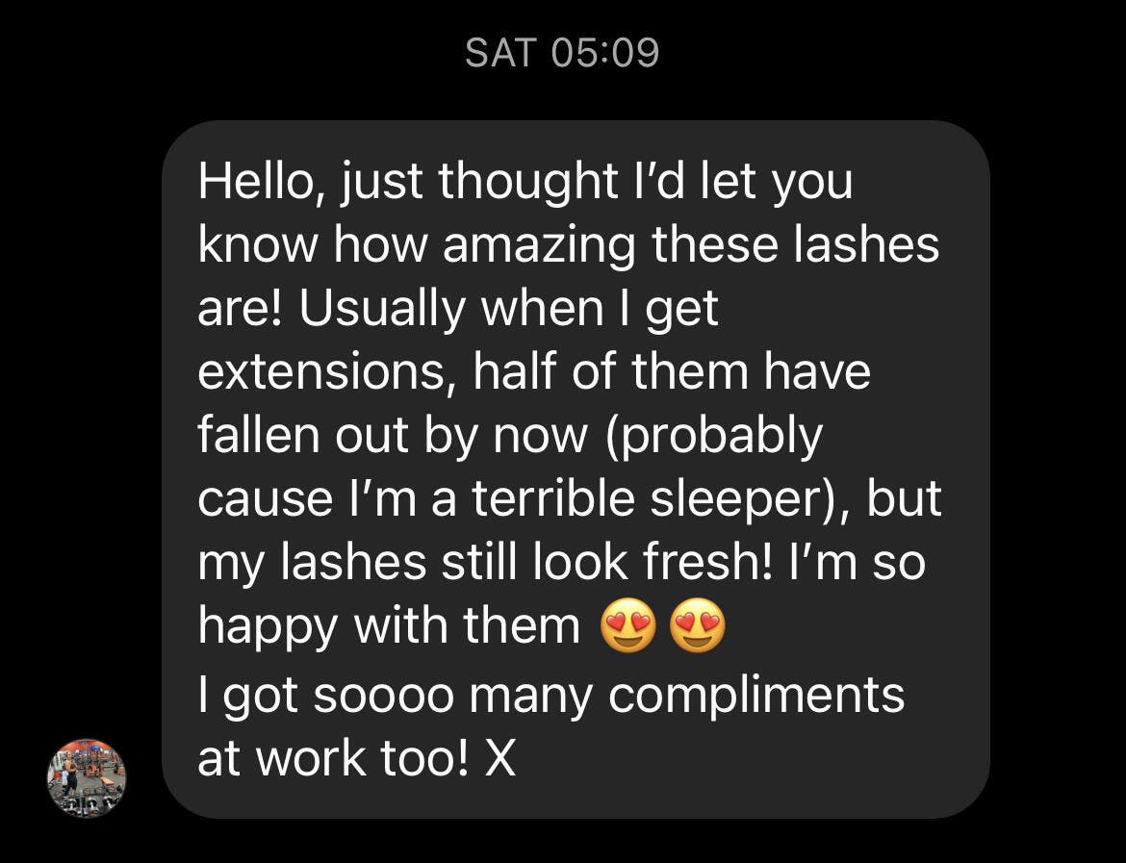
Task: Click the word "compliments" in the message
Action: pyautogui.click(x=756, y=693)
